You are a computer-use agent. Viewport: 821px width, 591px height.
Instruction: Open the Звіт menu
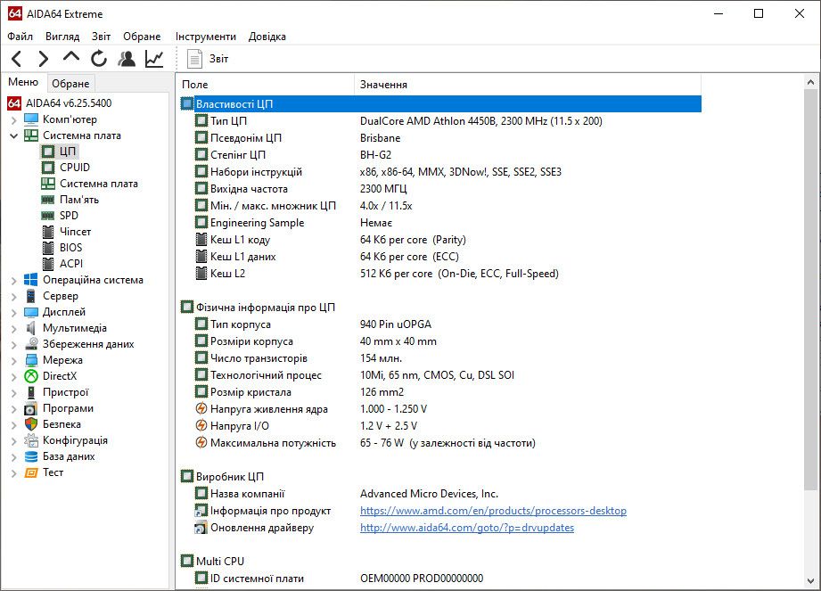101,37
